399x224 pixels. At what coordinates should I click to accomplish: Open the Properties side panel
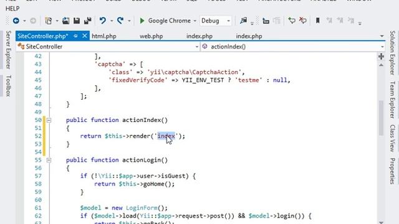[392, 171]
